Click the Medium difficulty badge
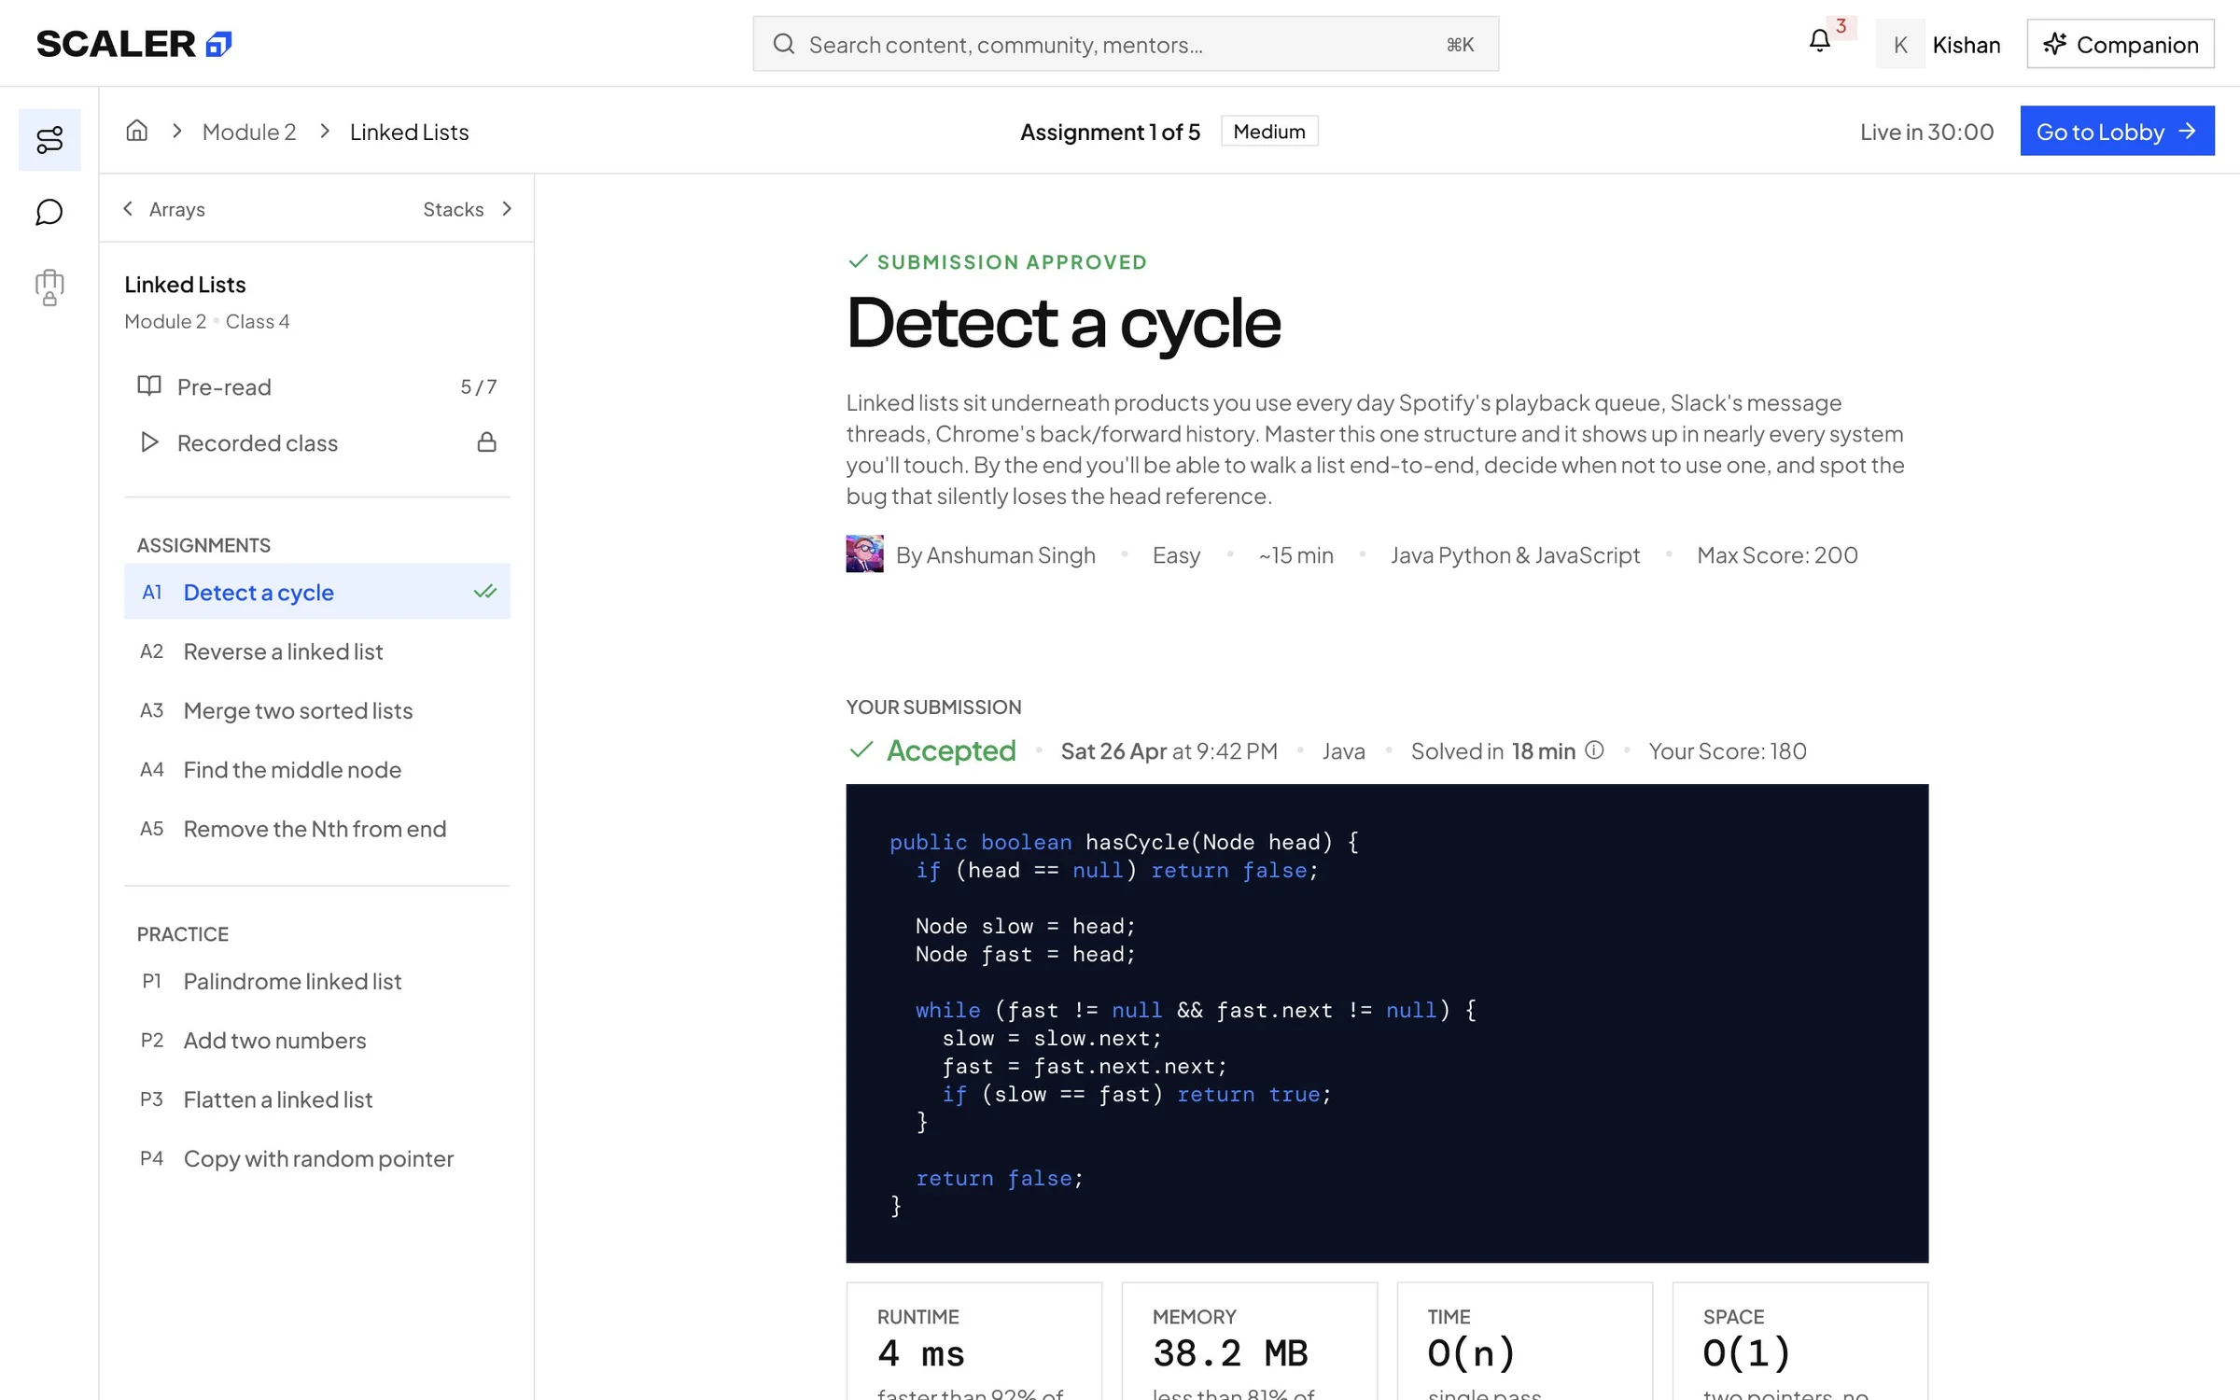The image size is (2240, 1400). (x=1269, y=131)
